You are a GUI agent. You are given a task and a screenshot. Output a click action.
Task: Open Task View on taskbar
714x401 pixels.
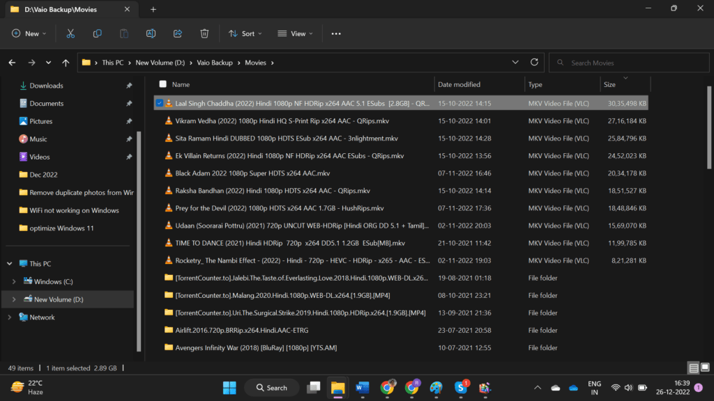point(313,388)
